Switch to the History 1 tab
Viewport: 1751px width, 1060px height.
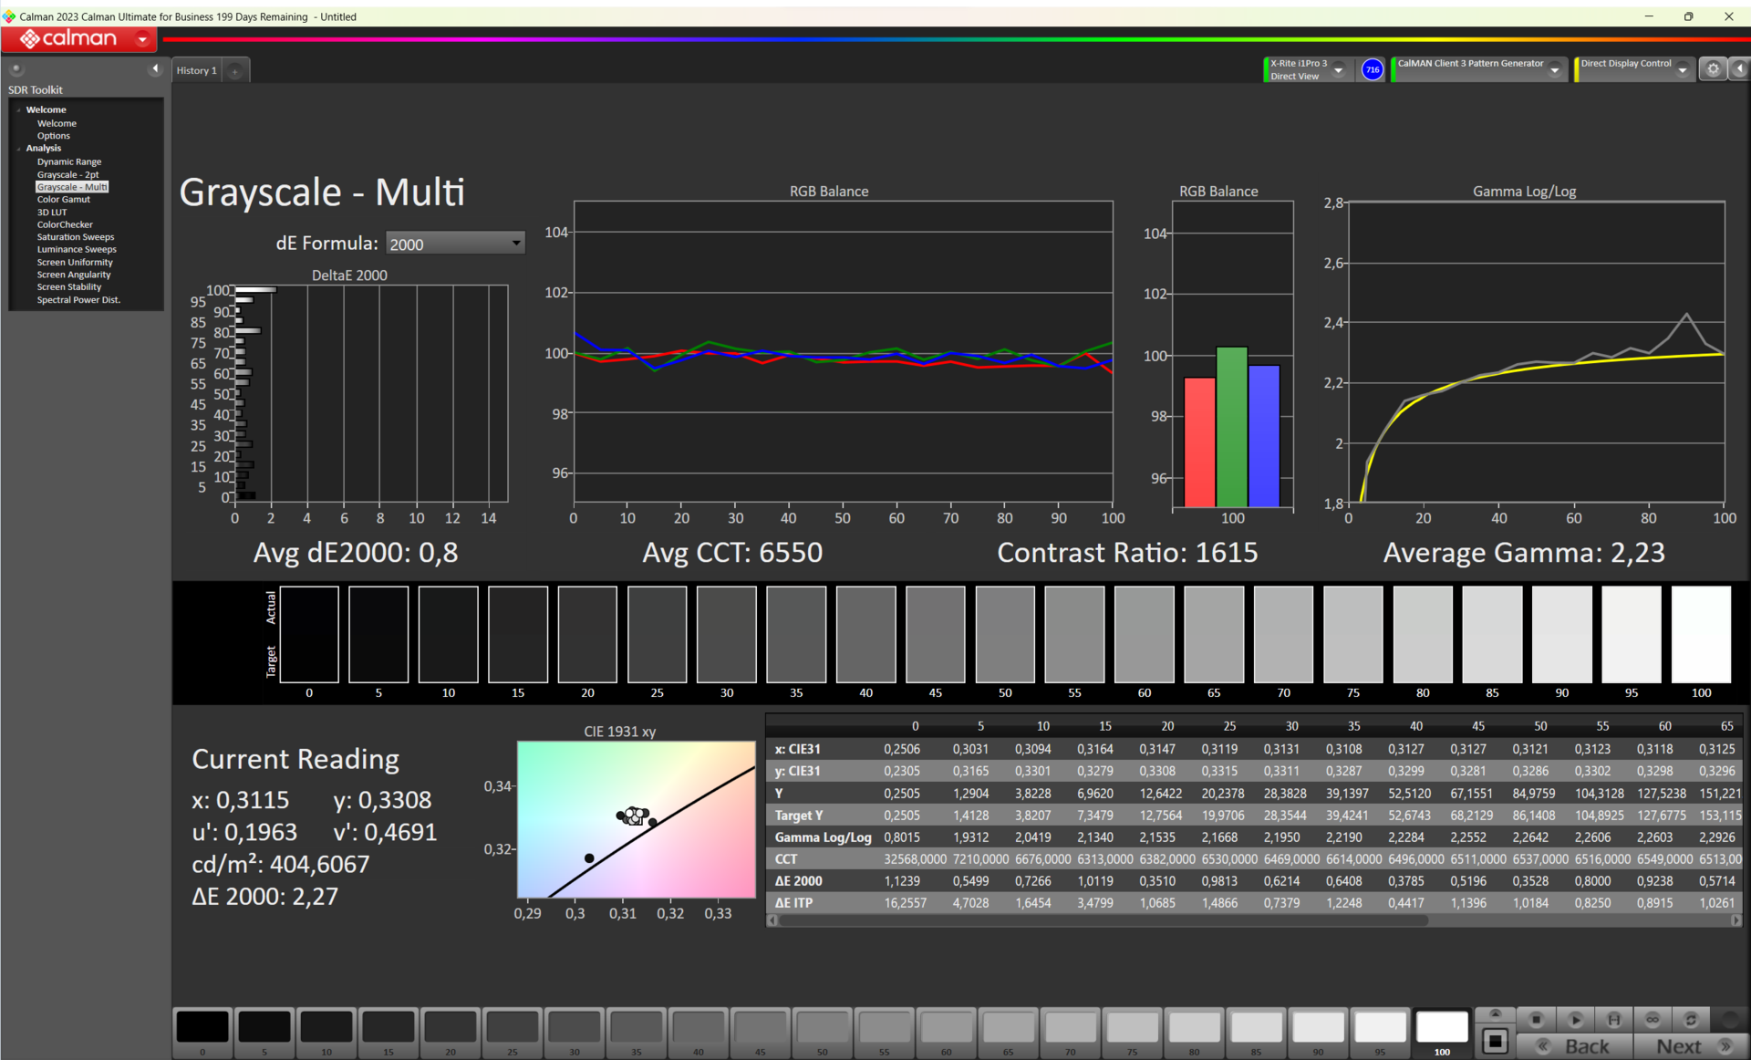pyautogui.click(x=196, y=70)
